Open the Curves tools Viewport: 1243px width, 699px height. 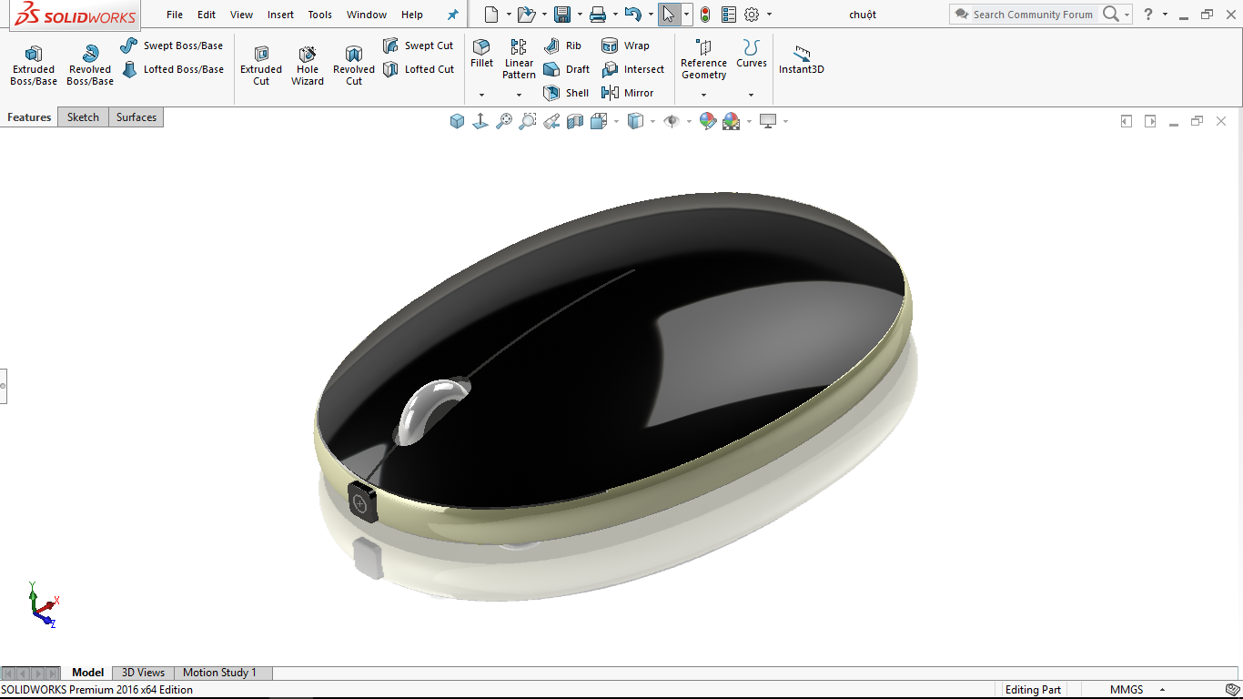click(x=752, y=54)
